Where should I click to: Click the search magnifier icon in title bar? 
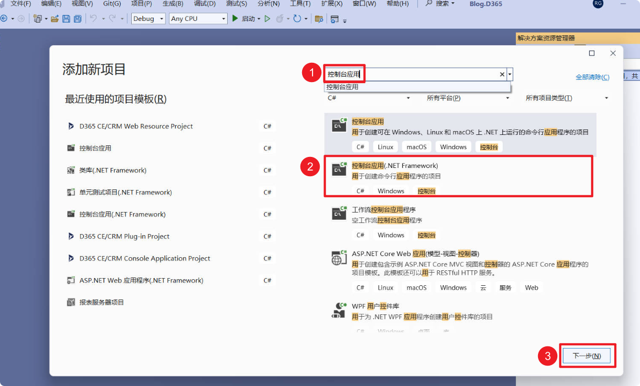429,3
